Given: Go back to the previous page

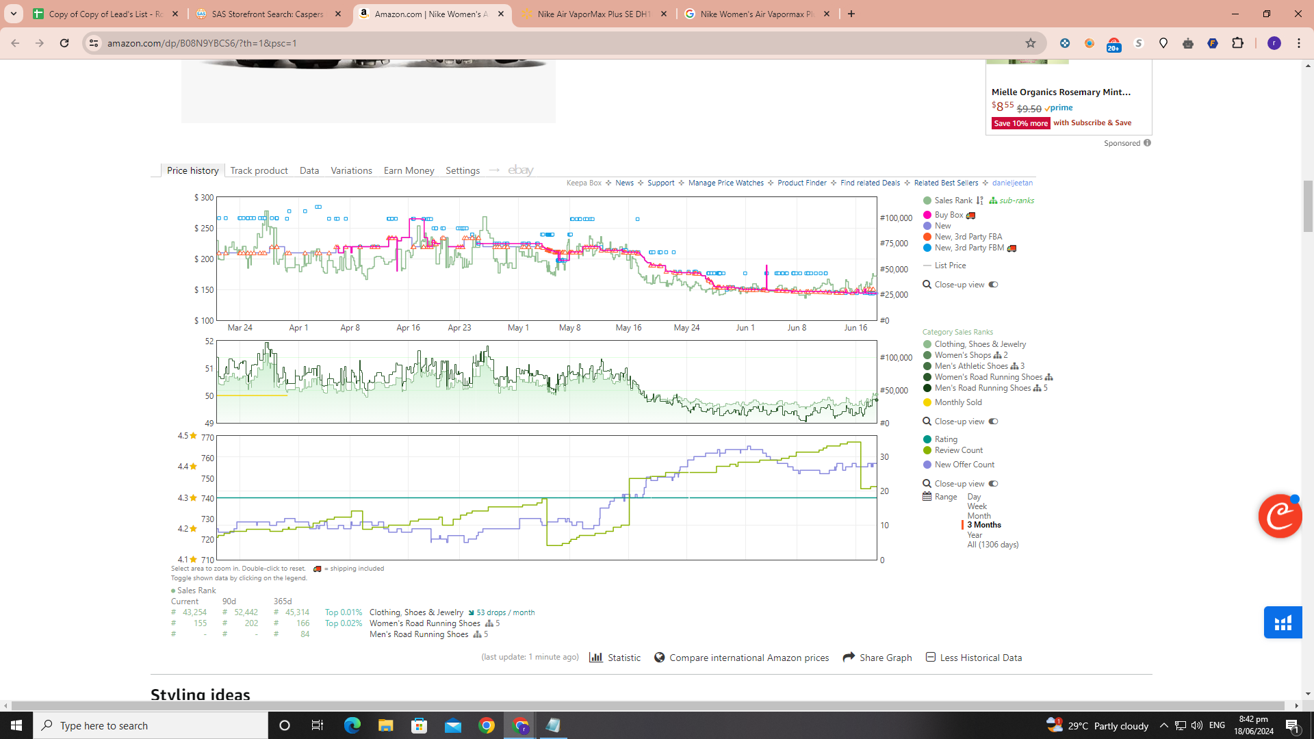Looking at the screenshot, I should coord(15,43).
